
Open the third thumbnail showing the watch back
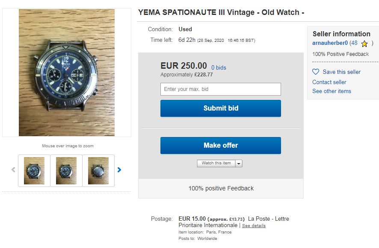click(x=98, y=171)
